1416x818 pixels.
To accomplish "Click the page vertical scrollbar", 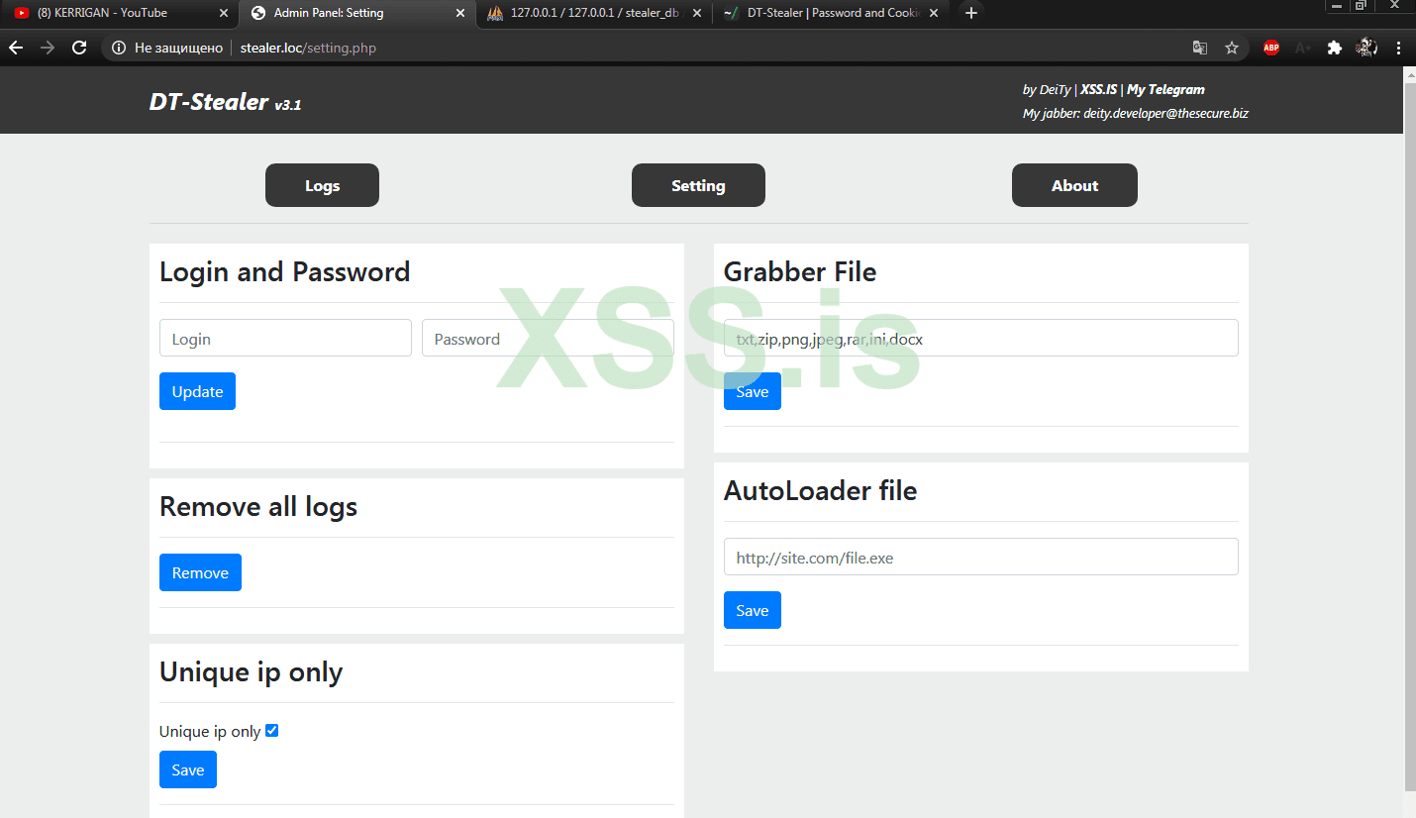I will pyautogui.click(x=1410, y=436).
